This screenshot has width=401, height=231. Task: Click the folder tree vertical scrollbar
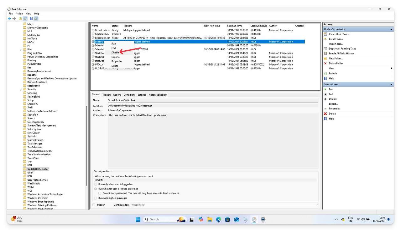tap(87, 145)
